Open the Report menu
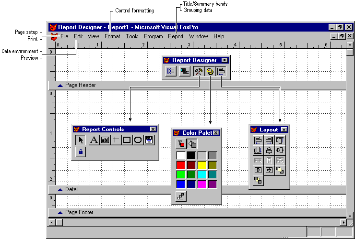The image size is (355, 239). coord(175,36)
